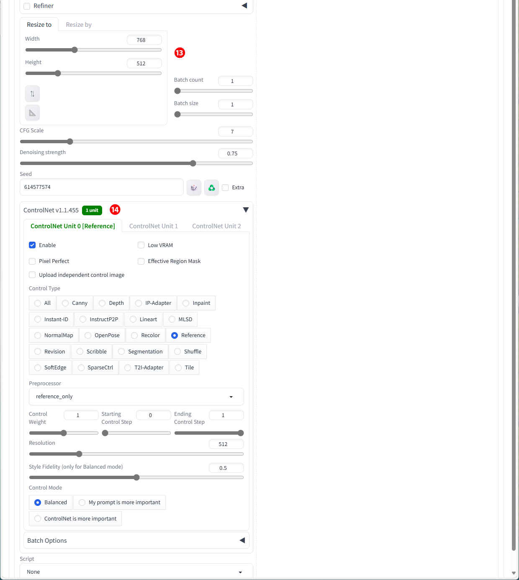Collapse the ControlNet panel arrow
Viewport: 519px width, 580px height.
246,210
